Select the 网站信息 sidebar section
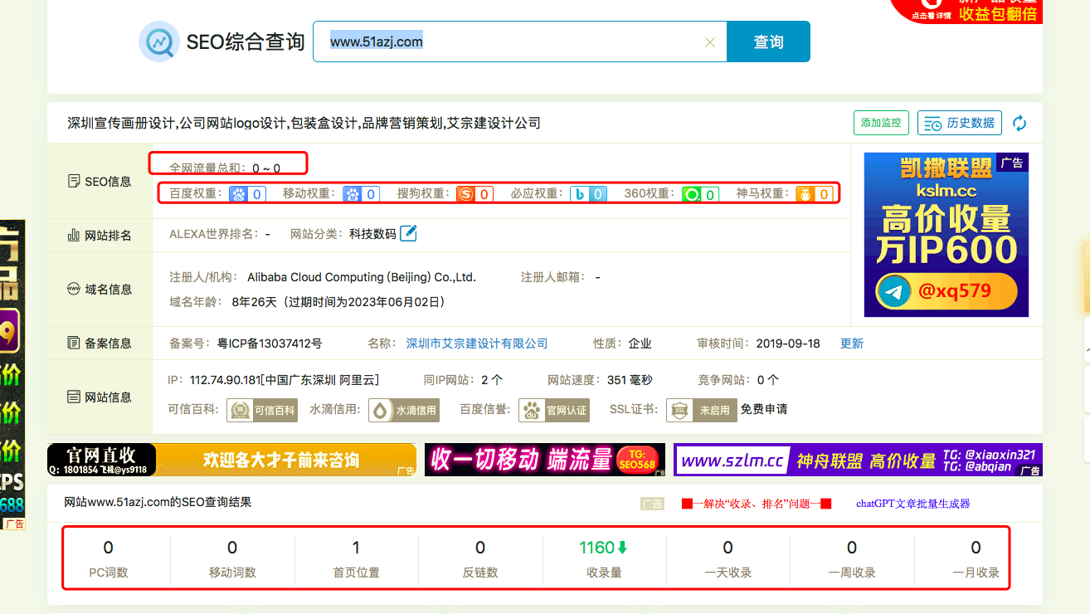Viewport: 1090px width, 614px height. click(100, 397)
